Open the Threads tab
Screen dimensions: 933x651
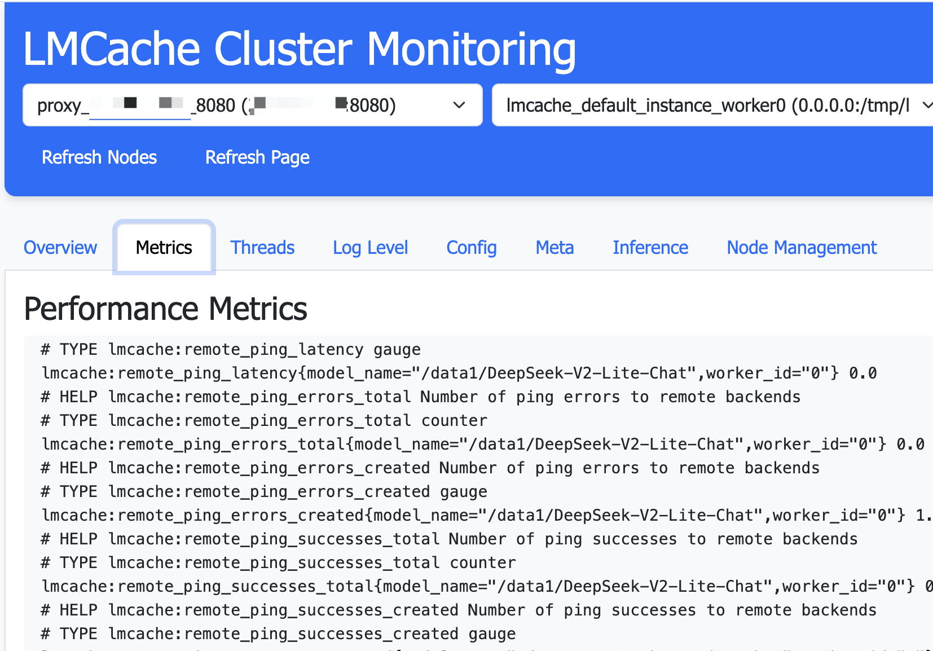coord(262,247)
